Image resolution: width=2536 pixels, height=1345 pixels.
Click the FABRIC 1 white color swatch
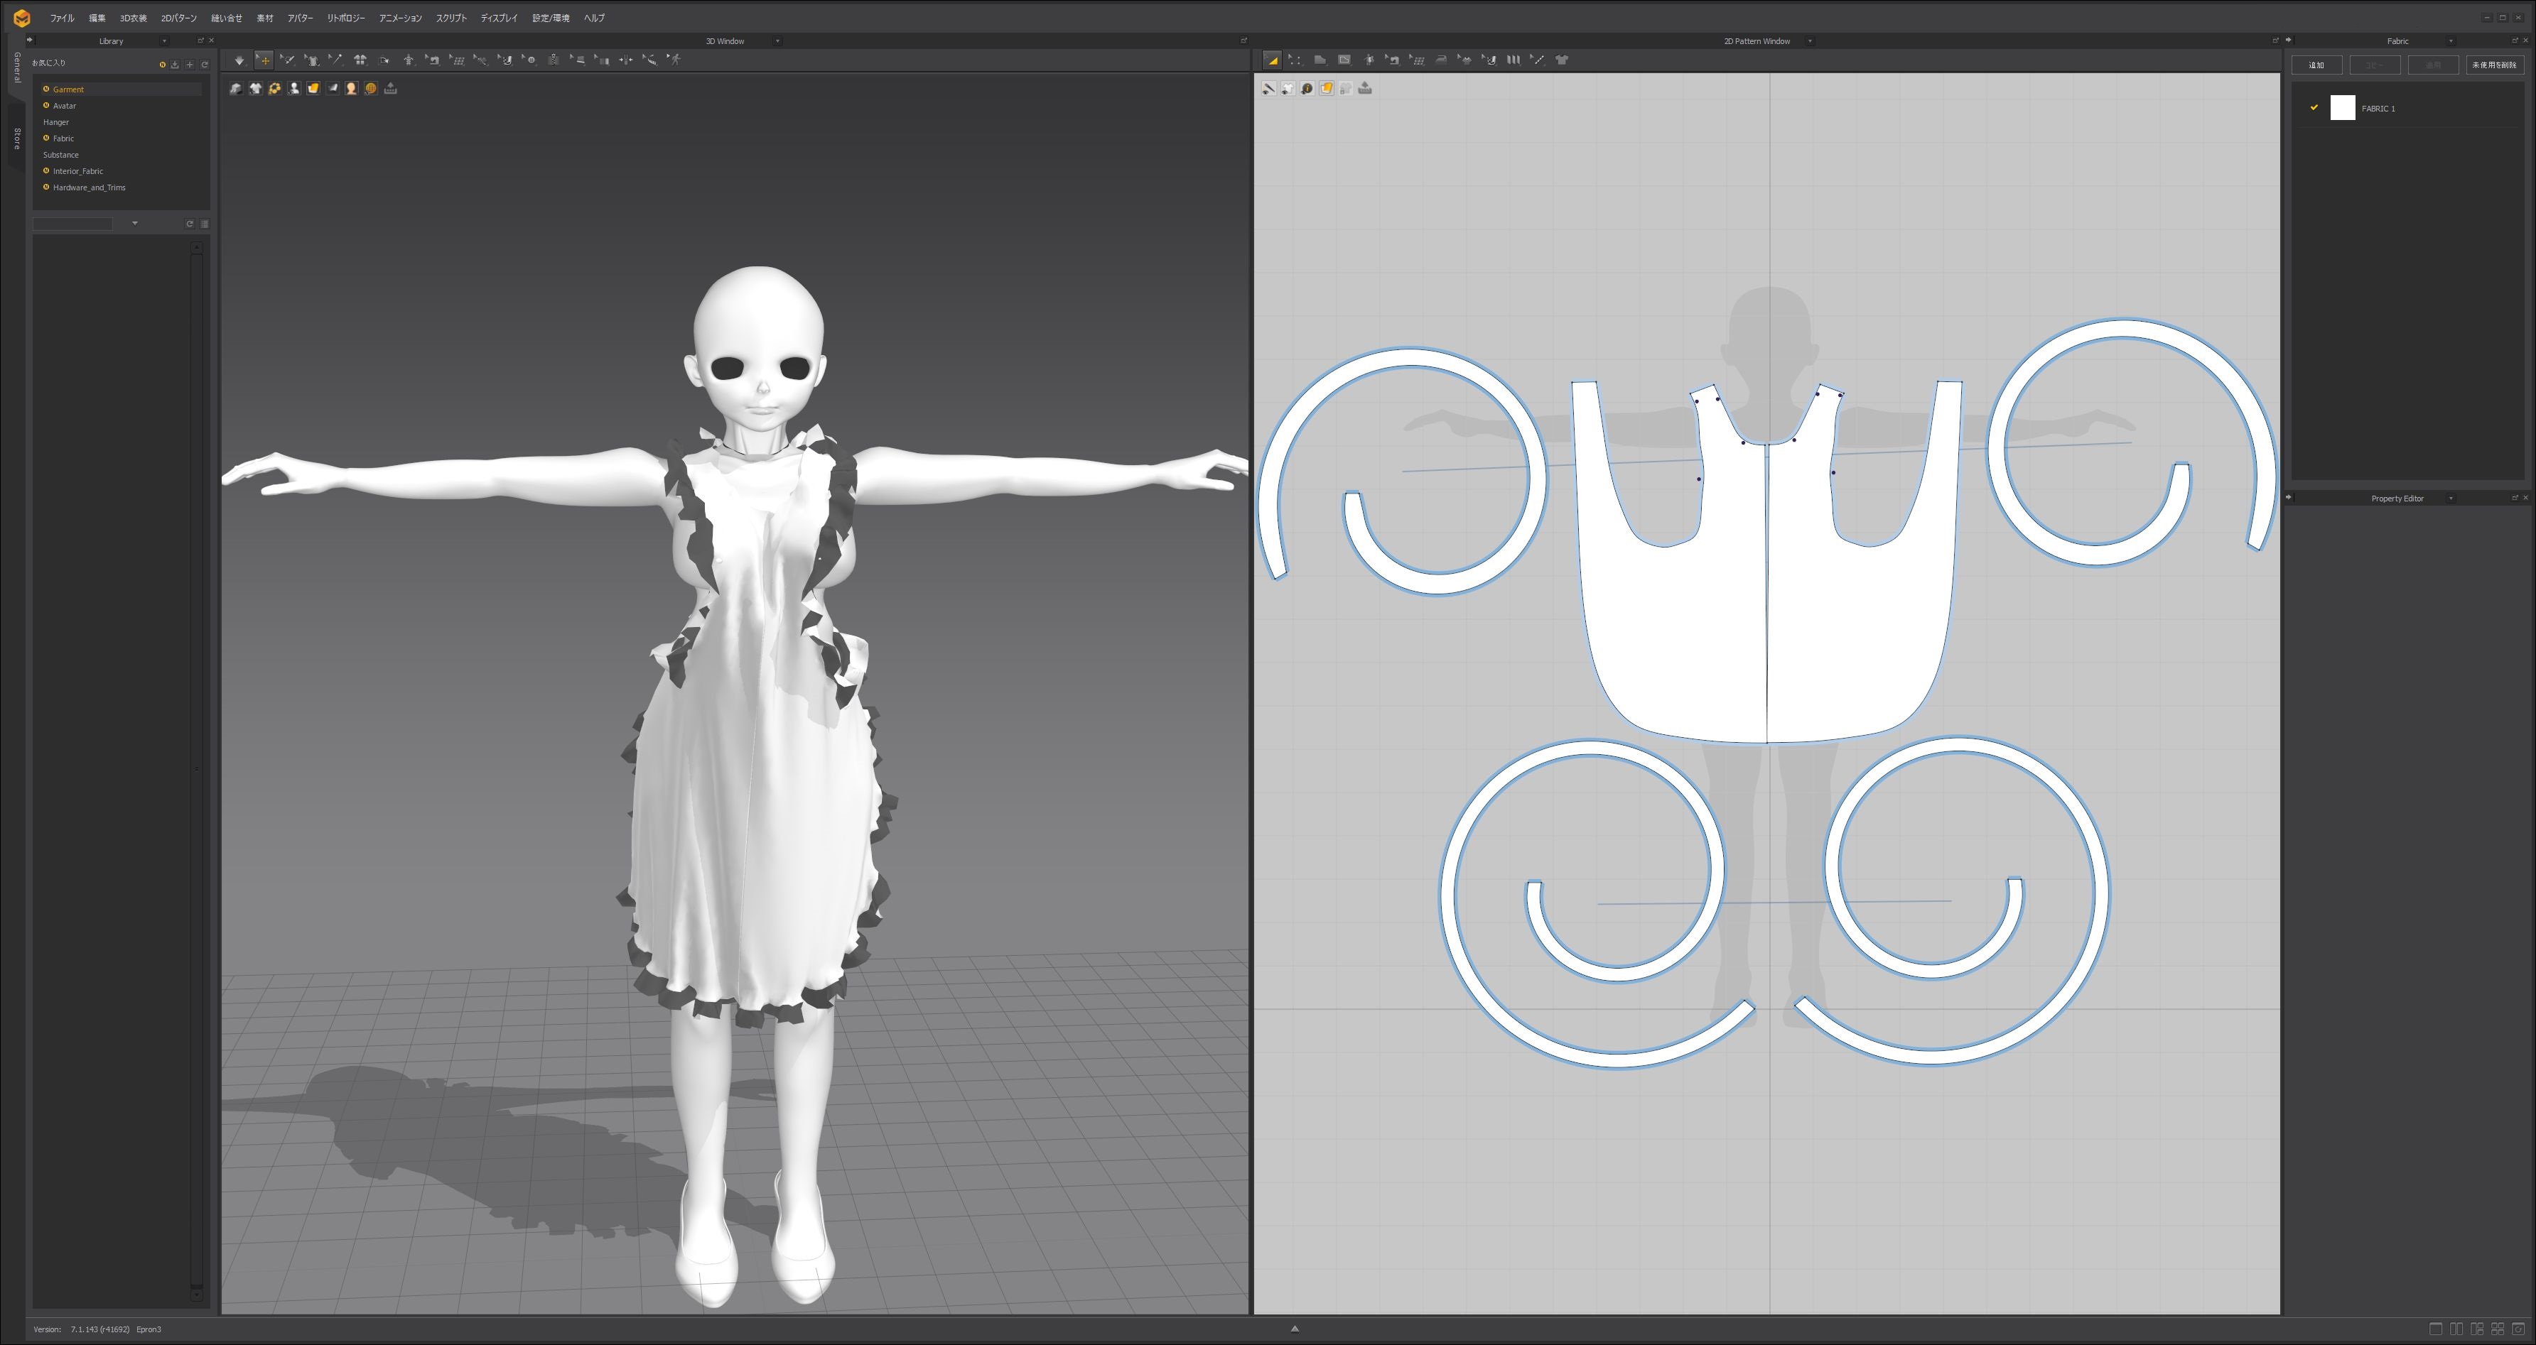click(x=2342, y=108)
